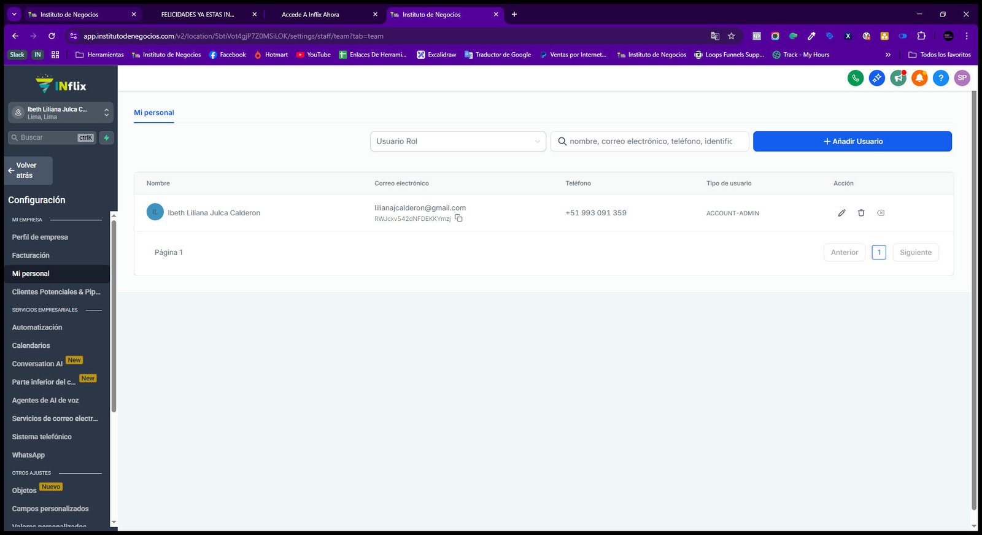
Task: Click the INflix logo
Action: coord(61,84)
